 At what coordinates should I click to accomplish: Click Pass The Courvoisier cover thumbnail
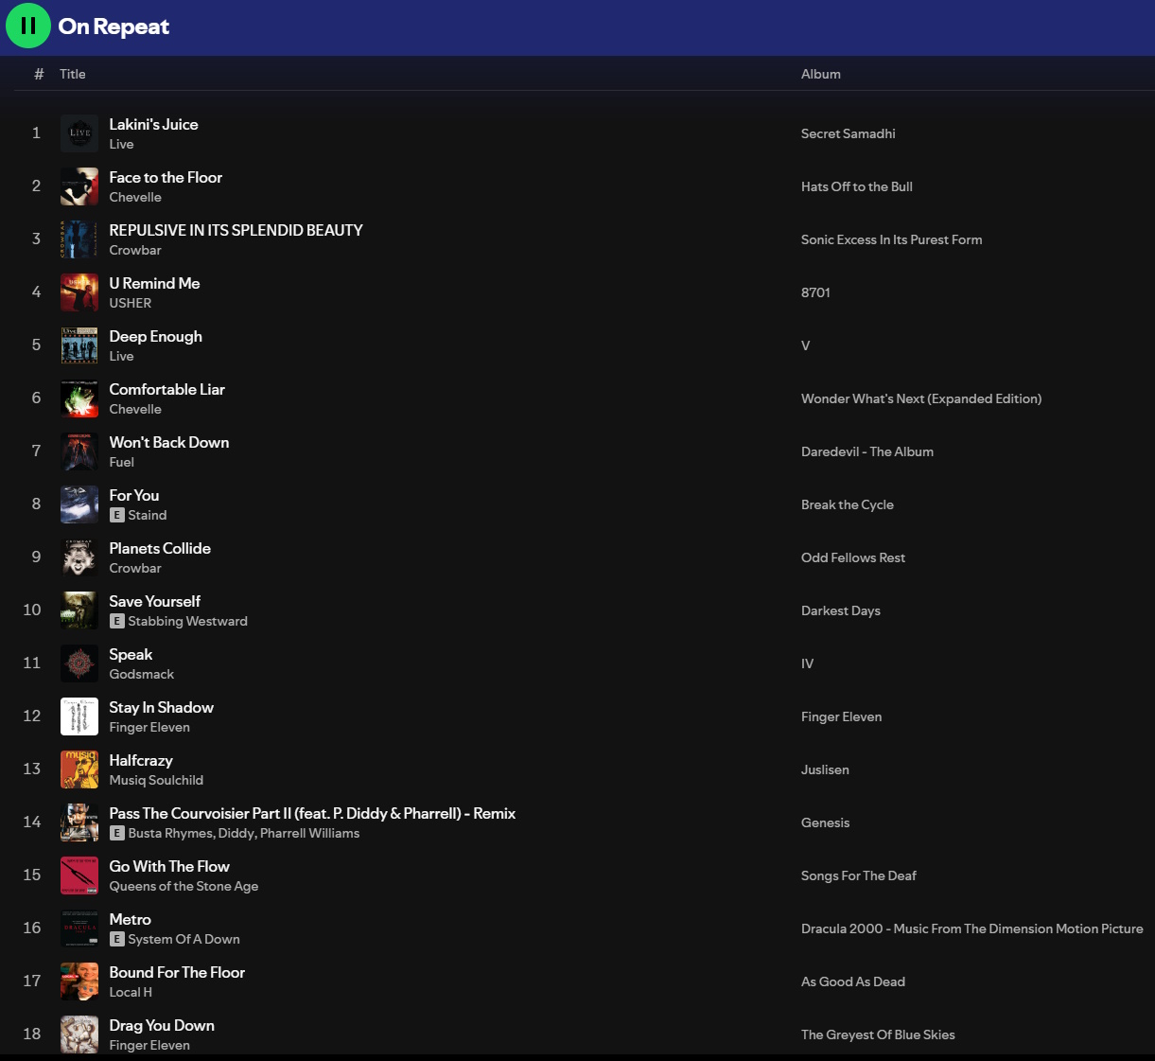point(79,822)
